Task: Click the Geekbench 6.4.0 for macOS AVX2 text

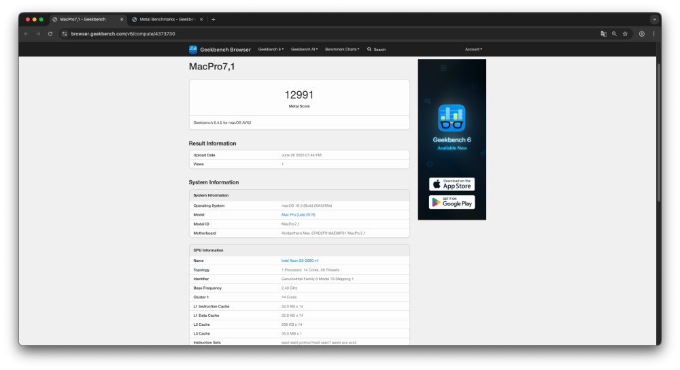Action: point(222,122)
